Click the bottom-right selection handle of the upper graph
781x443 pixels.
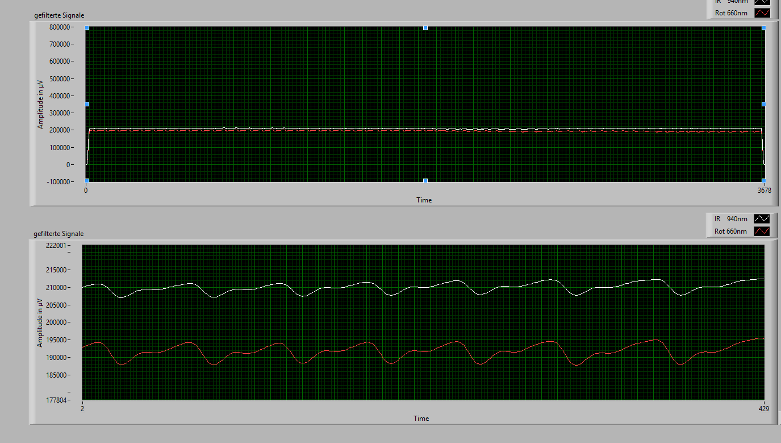(764, 181)
